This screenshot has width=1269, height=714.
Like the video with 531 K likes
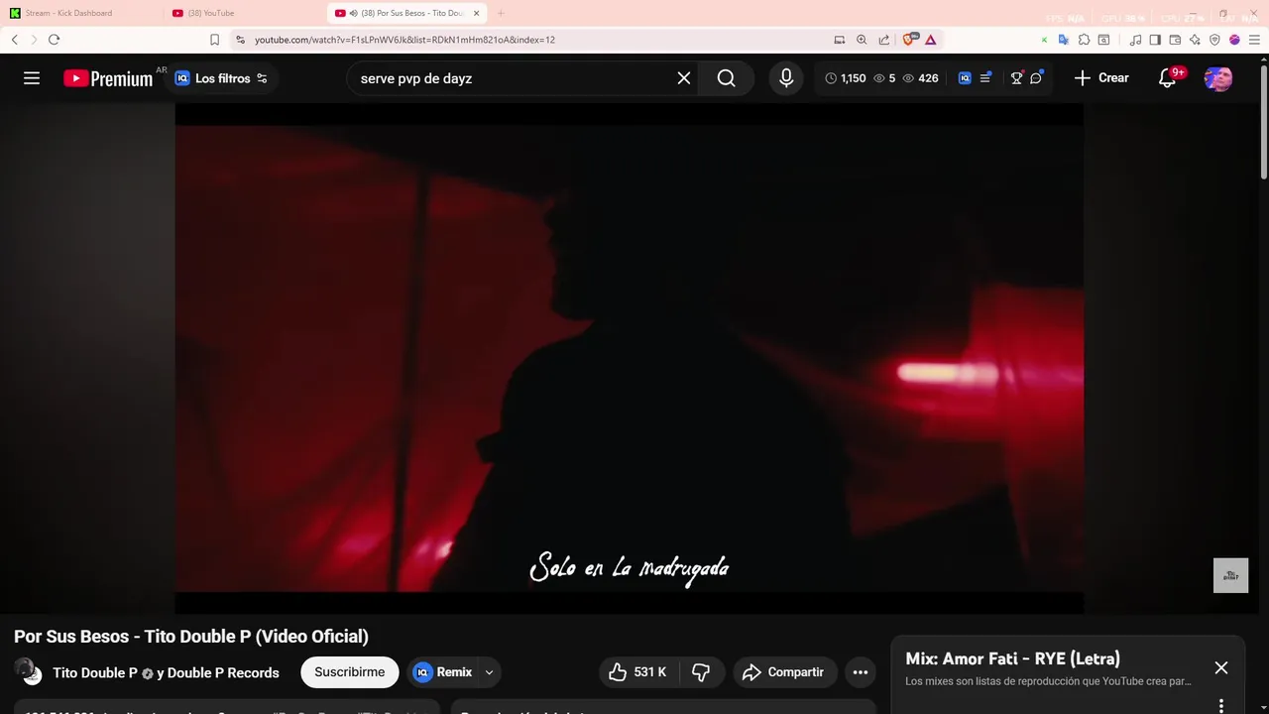(636, 672)
